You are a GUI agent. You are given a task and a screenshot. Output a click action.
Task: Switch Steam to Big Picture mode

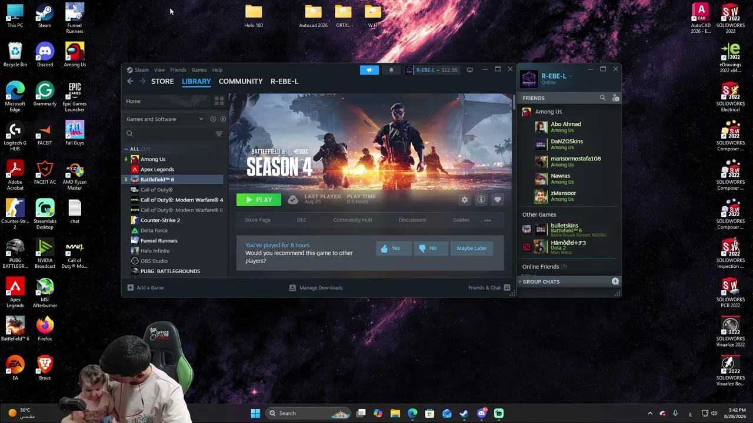(x=469, y=70)
